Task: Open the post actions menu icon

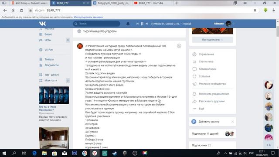Action: (179, 46)
